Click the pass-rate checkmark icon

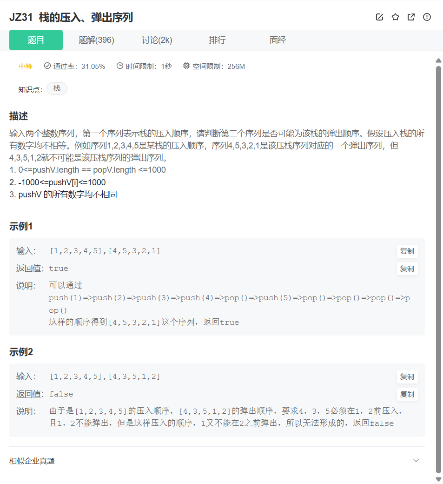pyautogui.click(x=47, y=66)
